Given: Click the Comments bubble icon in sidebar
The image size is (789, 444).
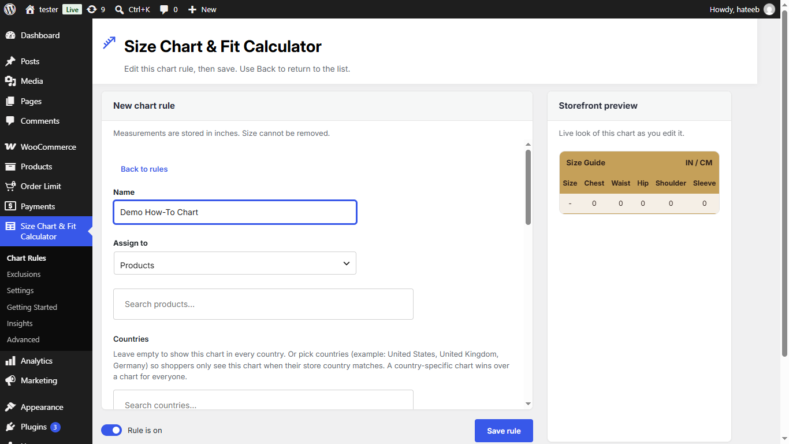Looking at the screenshot, I should pyautogui.click(x=10, y=121).
